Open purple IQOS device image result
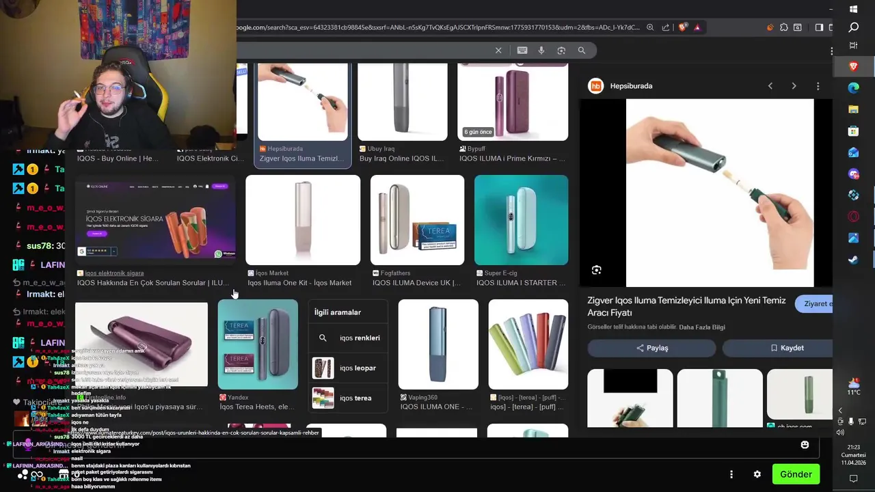Image resolution: width=875 pixels, height=492 pixels. click(142, 344)
